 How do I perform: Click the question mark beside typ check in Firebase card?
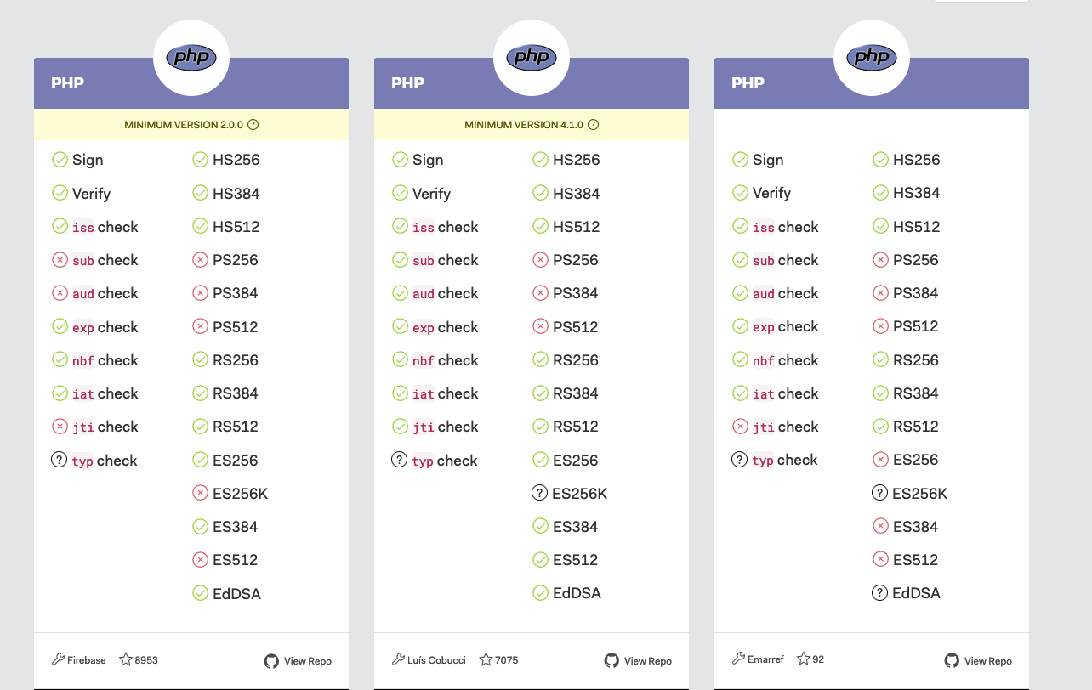pyautogui.click(x=60, y=460)
